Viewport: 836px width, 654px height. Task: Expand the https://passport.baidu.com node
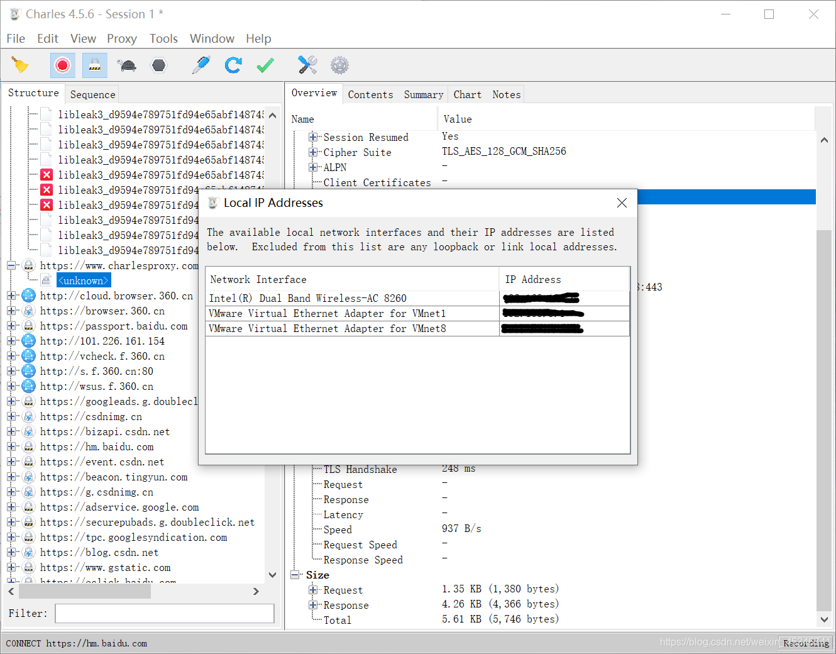[x=11, y=326]
